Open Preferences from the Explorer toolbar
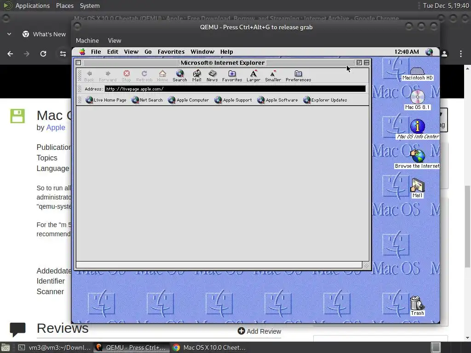The image size is (471, 353). [x=298, y=76]
